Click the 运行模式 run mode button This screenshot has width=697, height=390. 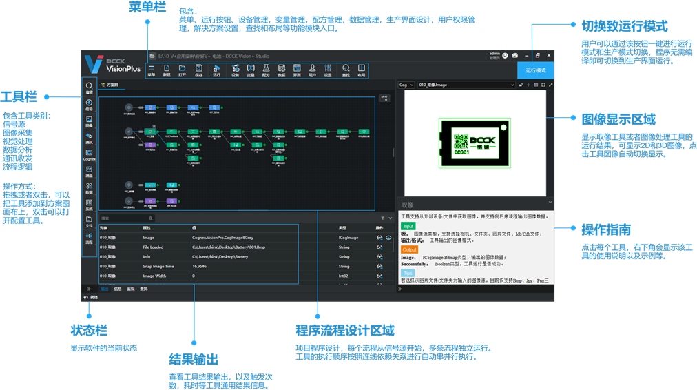click(535, 70)
